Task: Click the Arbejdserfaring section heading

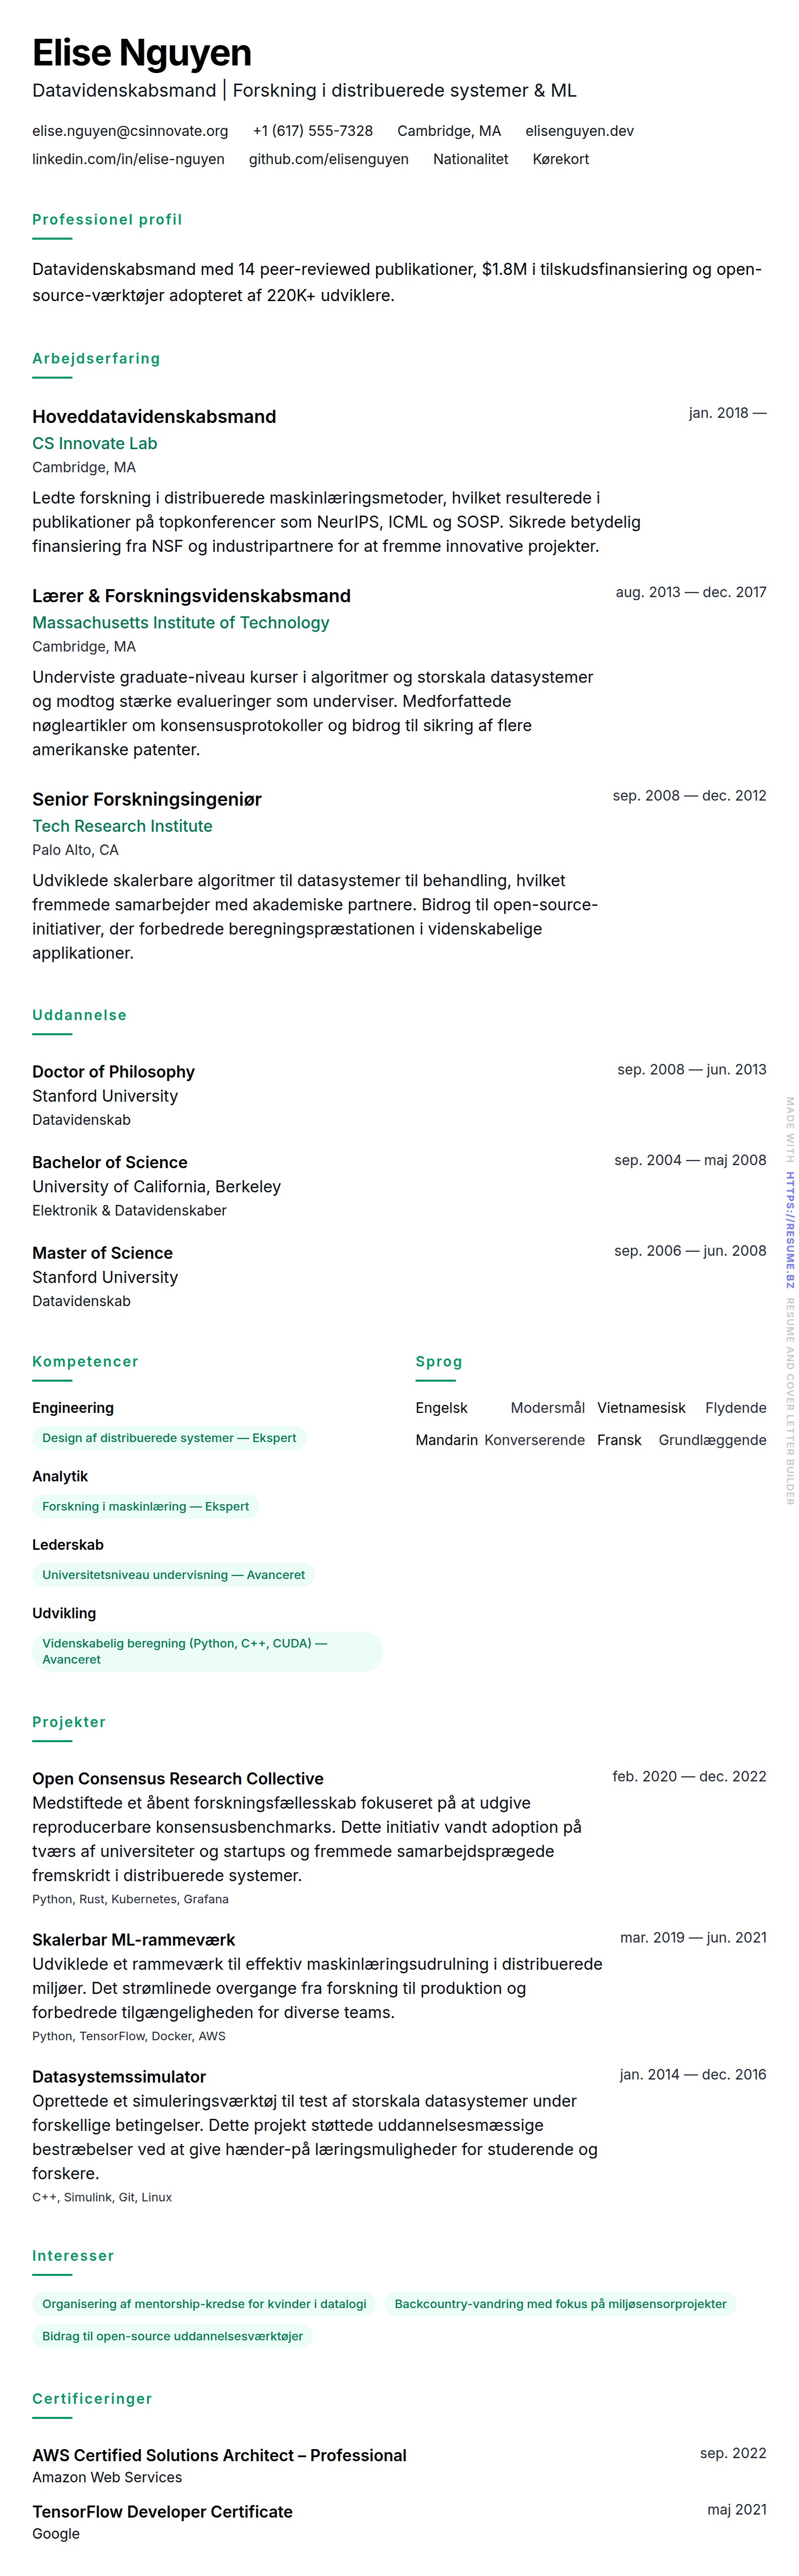Action: [96, 358]
